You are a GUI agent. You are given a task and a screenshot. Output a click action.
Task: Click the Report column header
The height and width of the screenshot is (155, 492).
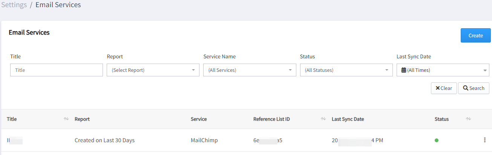tap(82, 119)
